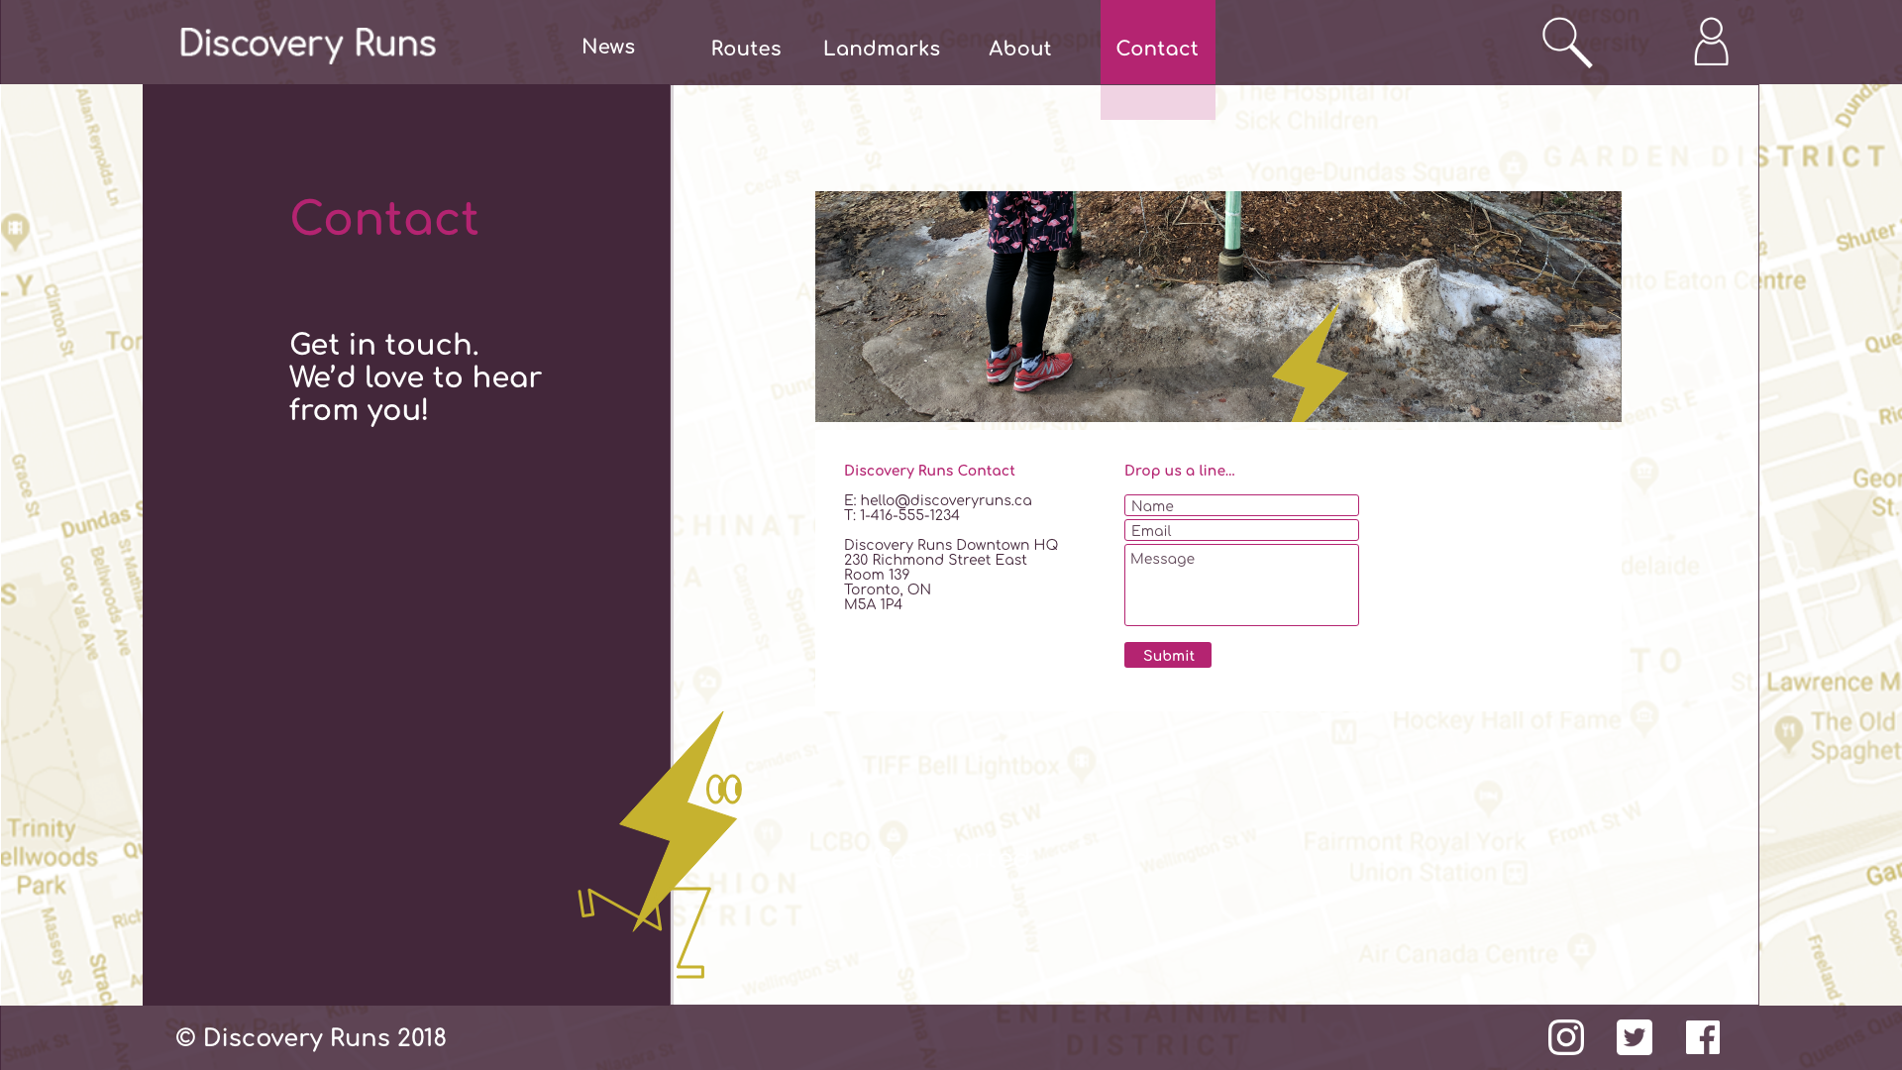This screenshot has height=1070, width=1902.
Task: Visit the Instagram page icon
Action: pos(1566,1037)
